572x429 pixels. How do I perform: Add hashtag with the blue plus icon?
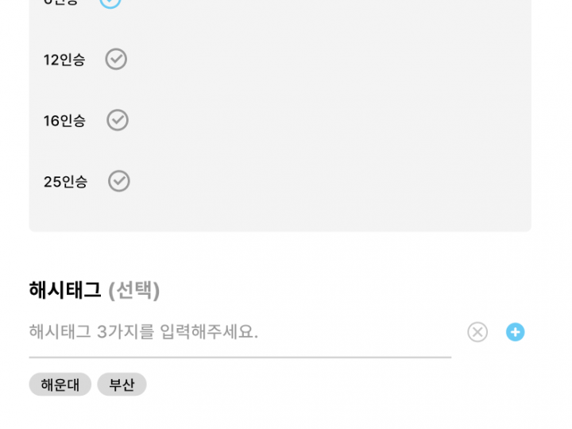(516, 332)
